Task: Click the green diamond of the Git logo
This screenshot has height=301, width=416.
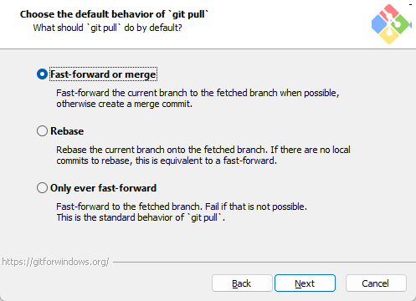Action: 402,24
